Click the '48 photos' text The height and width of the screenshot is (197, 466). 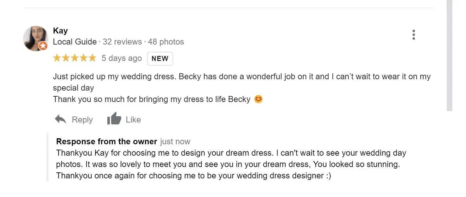click(x=166, y=42)
